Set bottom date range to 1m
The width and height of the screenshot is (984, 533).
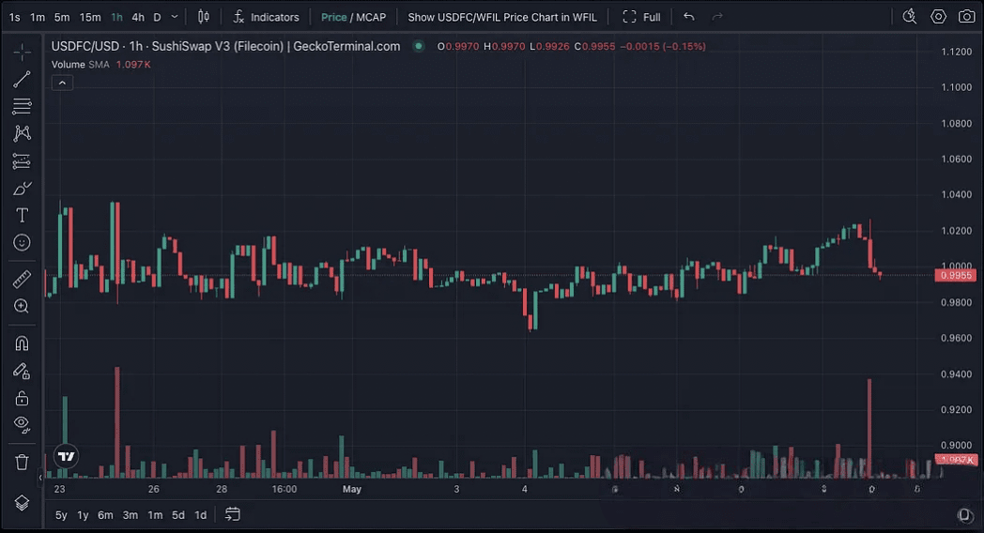(155, 515)
